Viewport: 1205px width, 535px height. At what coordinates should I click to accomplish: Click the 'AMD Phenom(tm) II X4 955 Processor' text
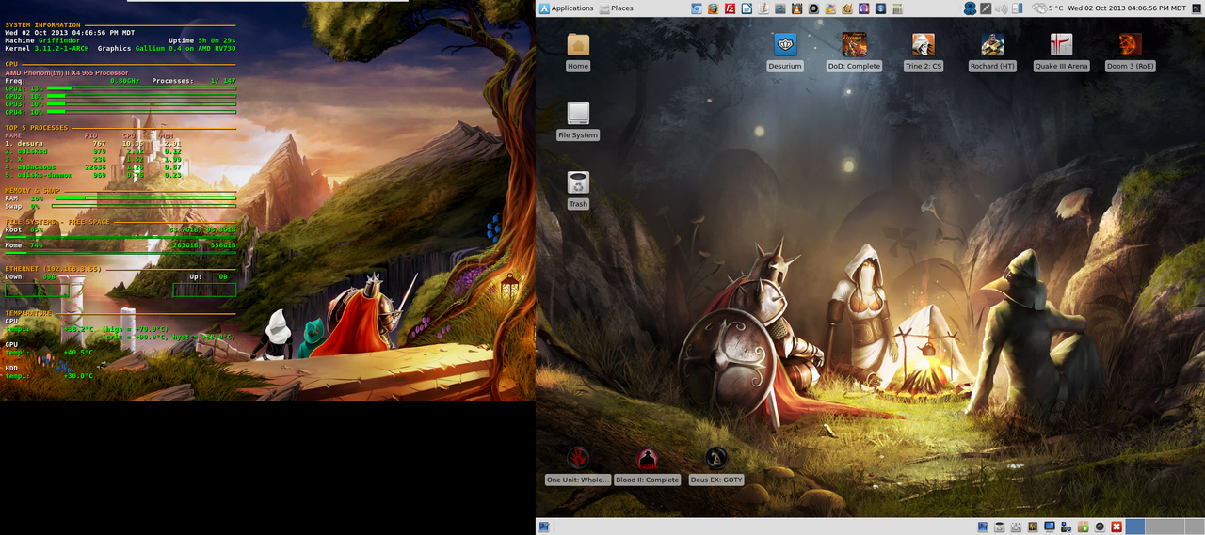point(66,72)
